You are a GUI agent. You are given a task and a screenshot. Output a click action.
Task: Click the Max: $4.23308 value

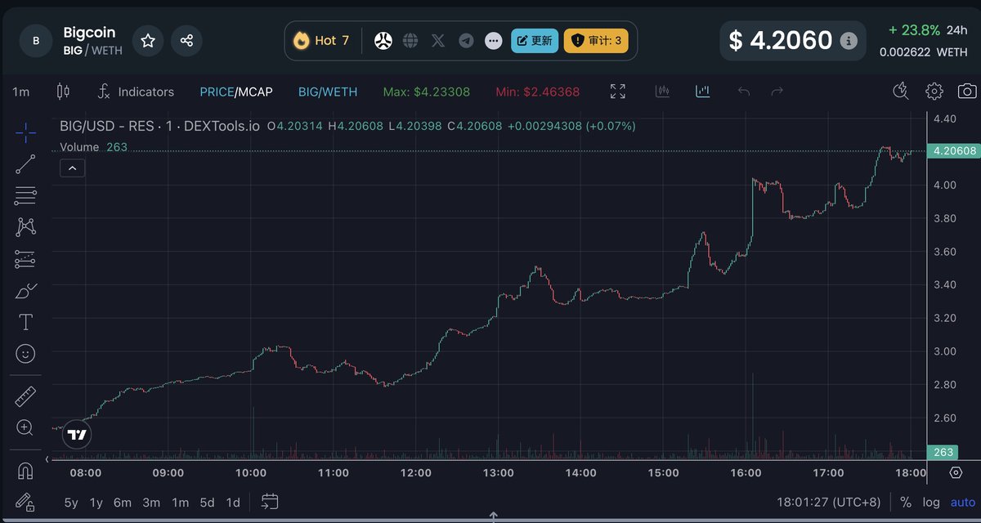[427, 92]
